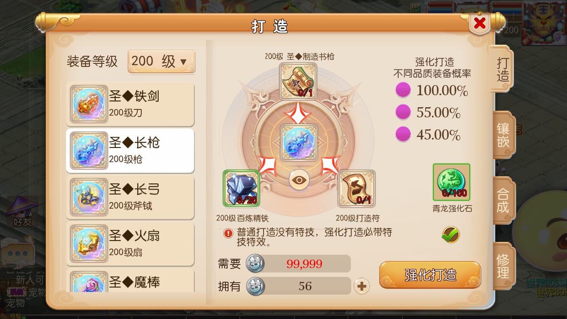Click the 200级打造符 talisman slot
This screenshot has height=319, width=567.
[357, 188]
